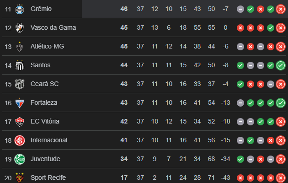288x183 pixels.
Task: Open the Grêmio team name link
Action: coord(41,9)
